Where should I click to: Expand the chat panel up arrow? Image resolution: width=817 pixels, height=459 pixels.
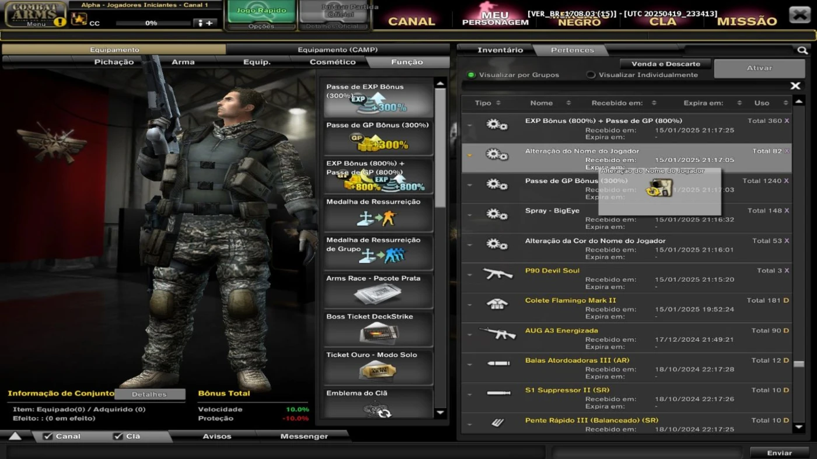click(x=15, y=436)
